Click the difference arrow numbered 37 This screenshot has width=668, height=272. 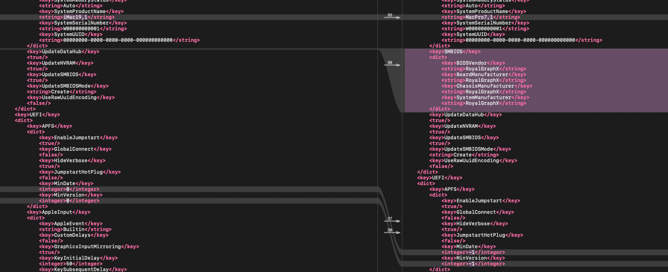(x=392, y=220)
